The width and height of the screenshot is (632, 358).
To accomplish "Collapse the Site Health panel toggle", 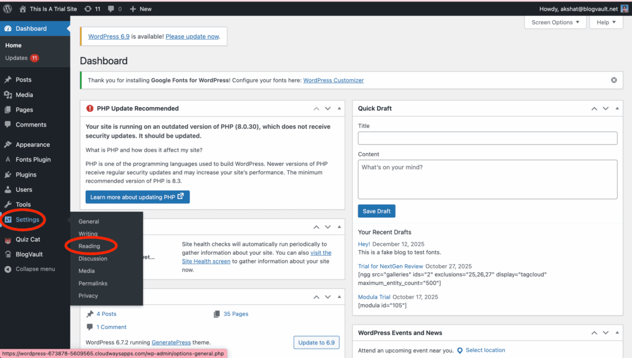I will point(339,227).
